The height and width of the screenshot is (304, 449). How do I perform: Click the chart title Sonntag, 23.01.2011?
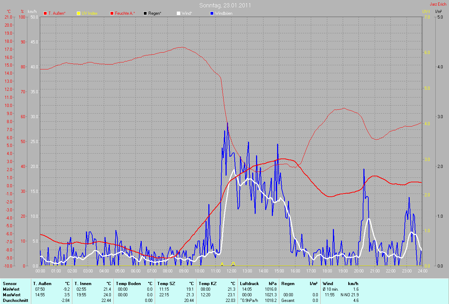pyautogui.click(x=225, y=5)
